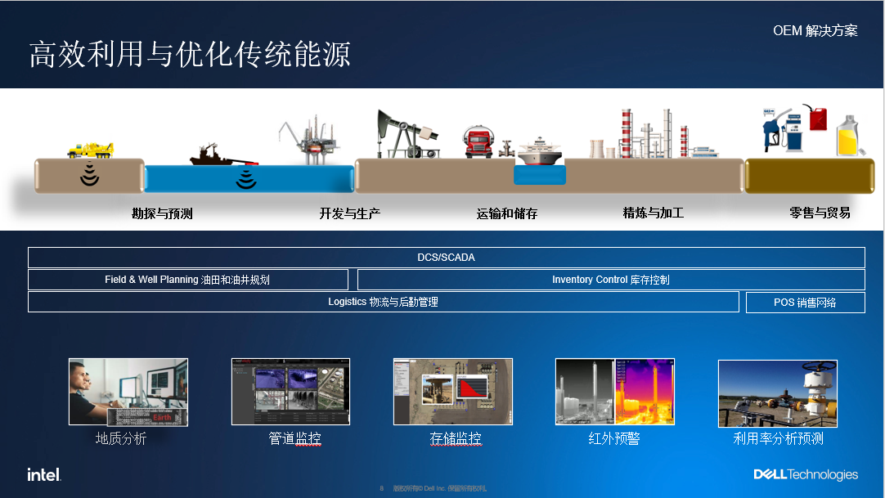Select the 存储监控 thumbnail image
This screenshot has width=885, height=498.
pos(452,392)
